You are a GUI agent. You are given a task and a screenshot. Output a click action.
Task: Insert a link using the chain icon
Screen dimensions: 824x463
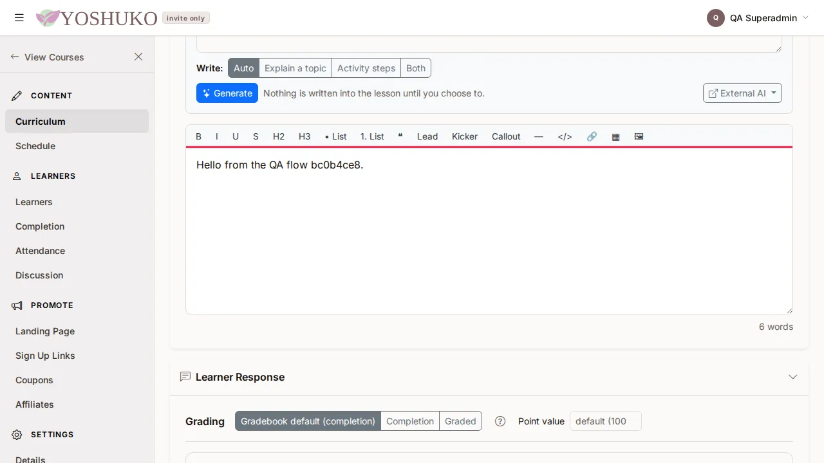point(592,136)
